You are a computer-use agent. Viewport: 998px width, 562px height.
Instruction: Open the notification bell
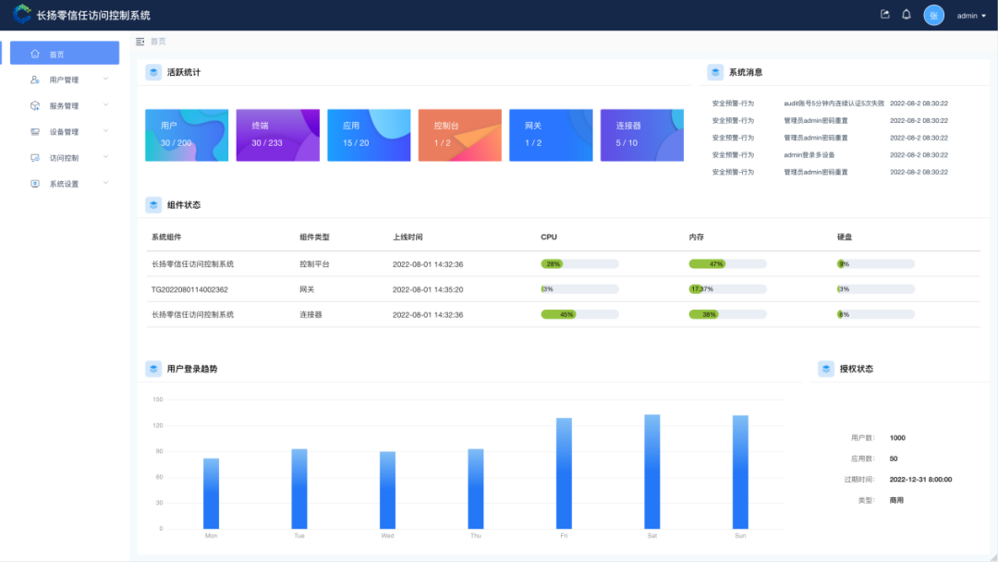click(x=907, y=15)
